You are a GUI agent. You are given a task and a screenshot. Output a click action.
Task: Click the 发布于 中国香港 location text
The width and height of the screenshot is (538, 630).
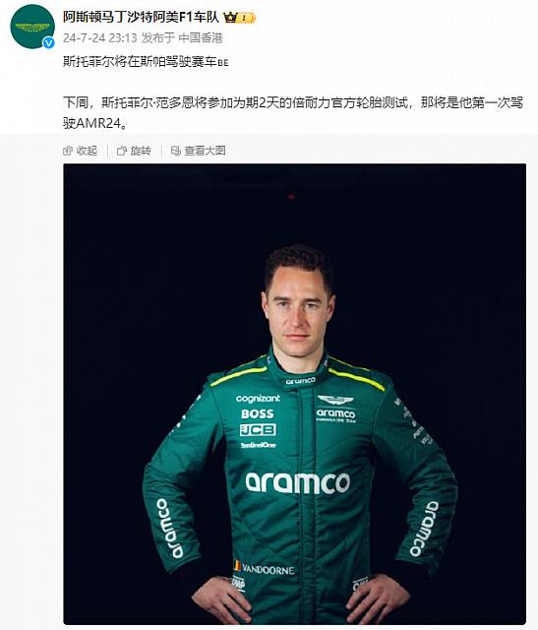(182, 38)
